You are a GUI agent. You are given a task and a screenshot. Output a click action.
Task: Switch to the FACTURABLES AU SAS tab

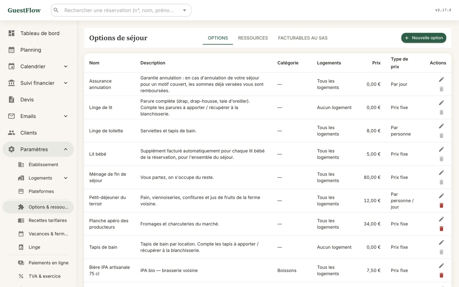click(x=303, y=38)
